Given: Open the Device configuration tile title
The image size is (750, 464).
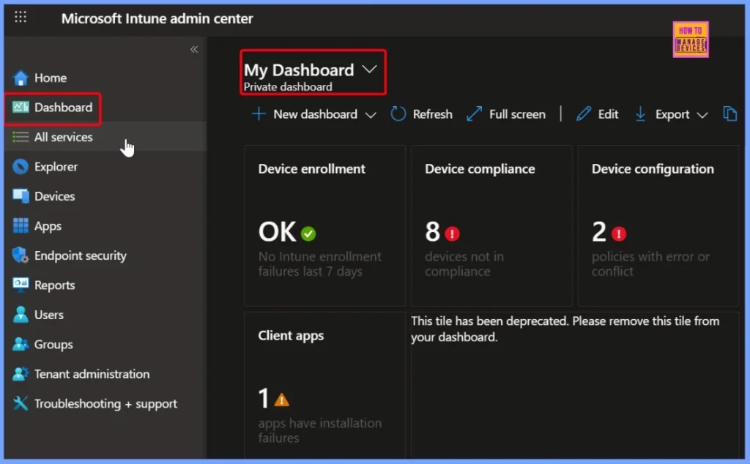Looking at the screenshot, I should (653, 168).
